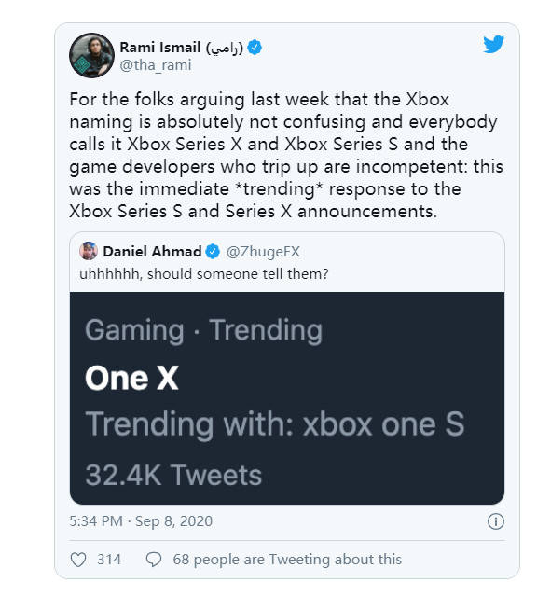Open Rami Ismail's profile avatar

pos(91,55)
